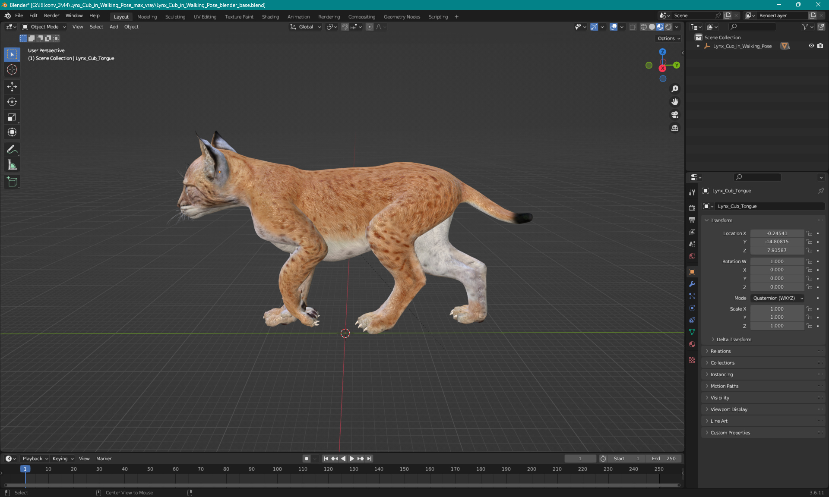Activate the Rotate tool
Screen dimensions: 829x497
[12, 102]
